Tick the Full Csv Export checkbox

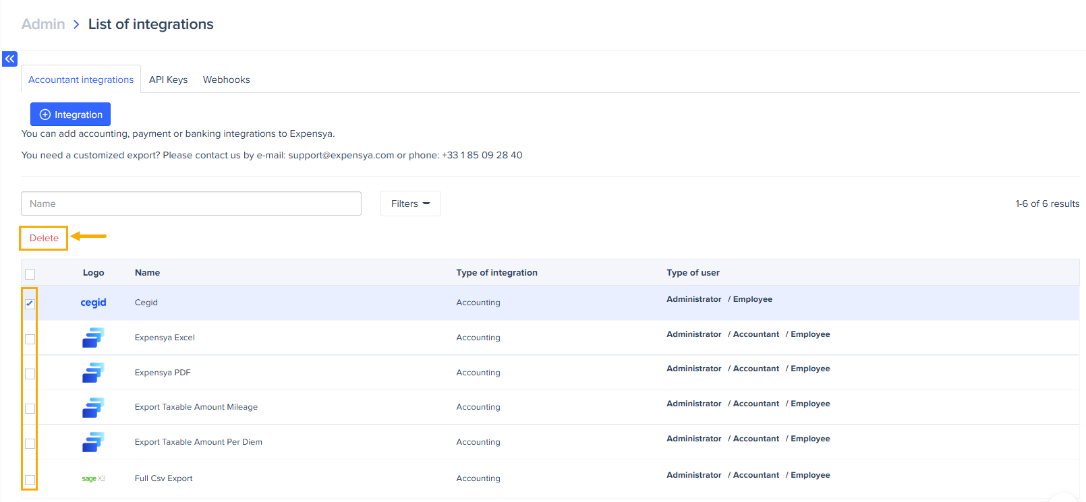[x=30, y=480]
